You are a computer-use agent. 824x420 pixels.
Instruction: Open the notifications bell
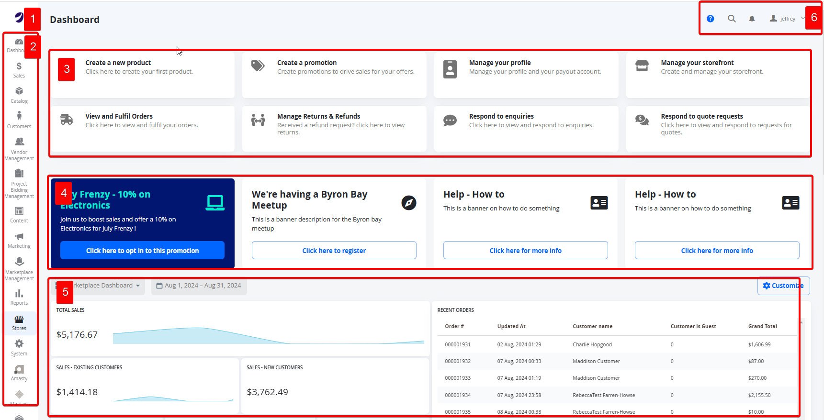[752, 19]
